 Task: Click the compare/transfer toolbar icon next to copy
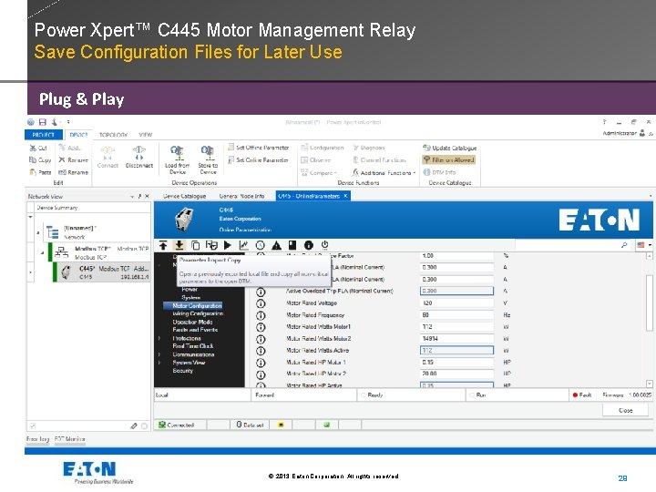click(211, 245)
